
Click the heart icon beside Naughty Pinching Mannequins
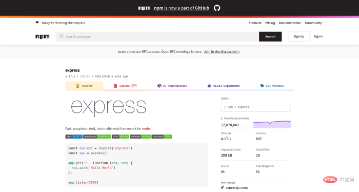pyautogui.click(x=37, y=23)
